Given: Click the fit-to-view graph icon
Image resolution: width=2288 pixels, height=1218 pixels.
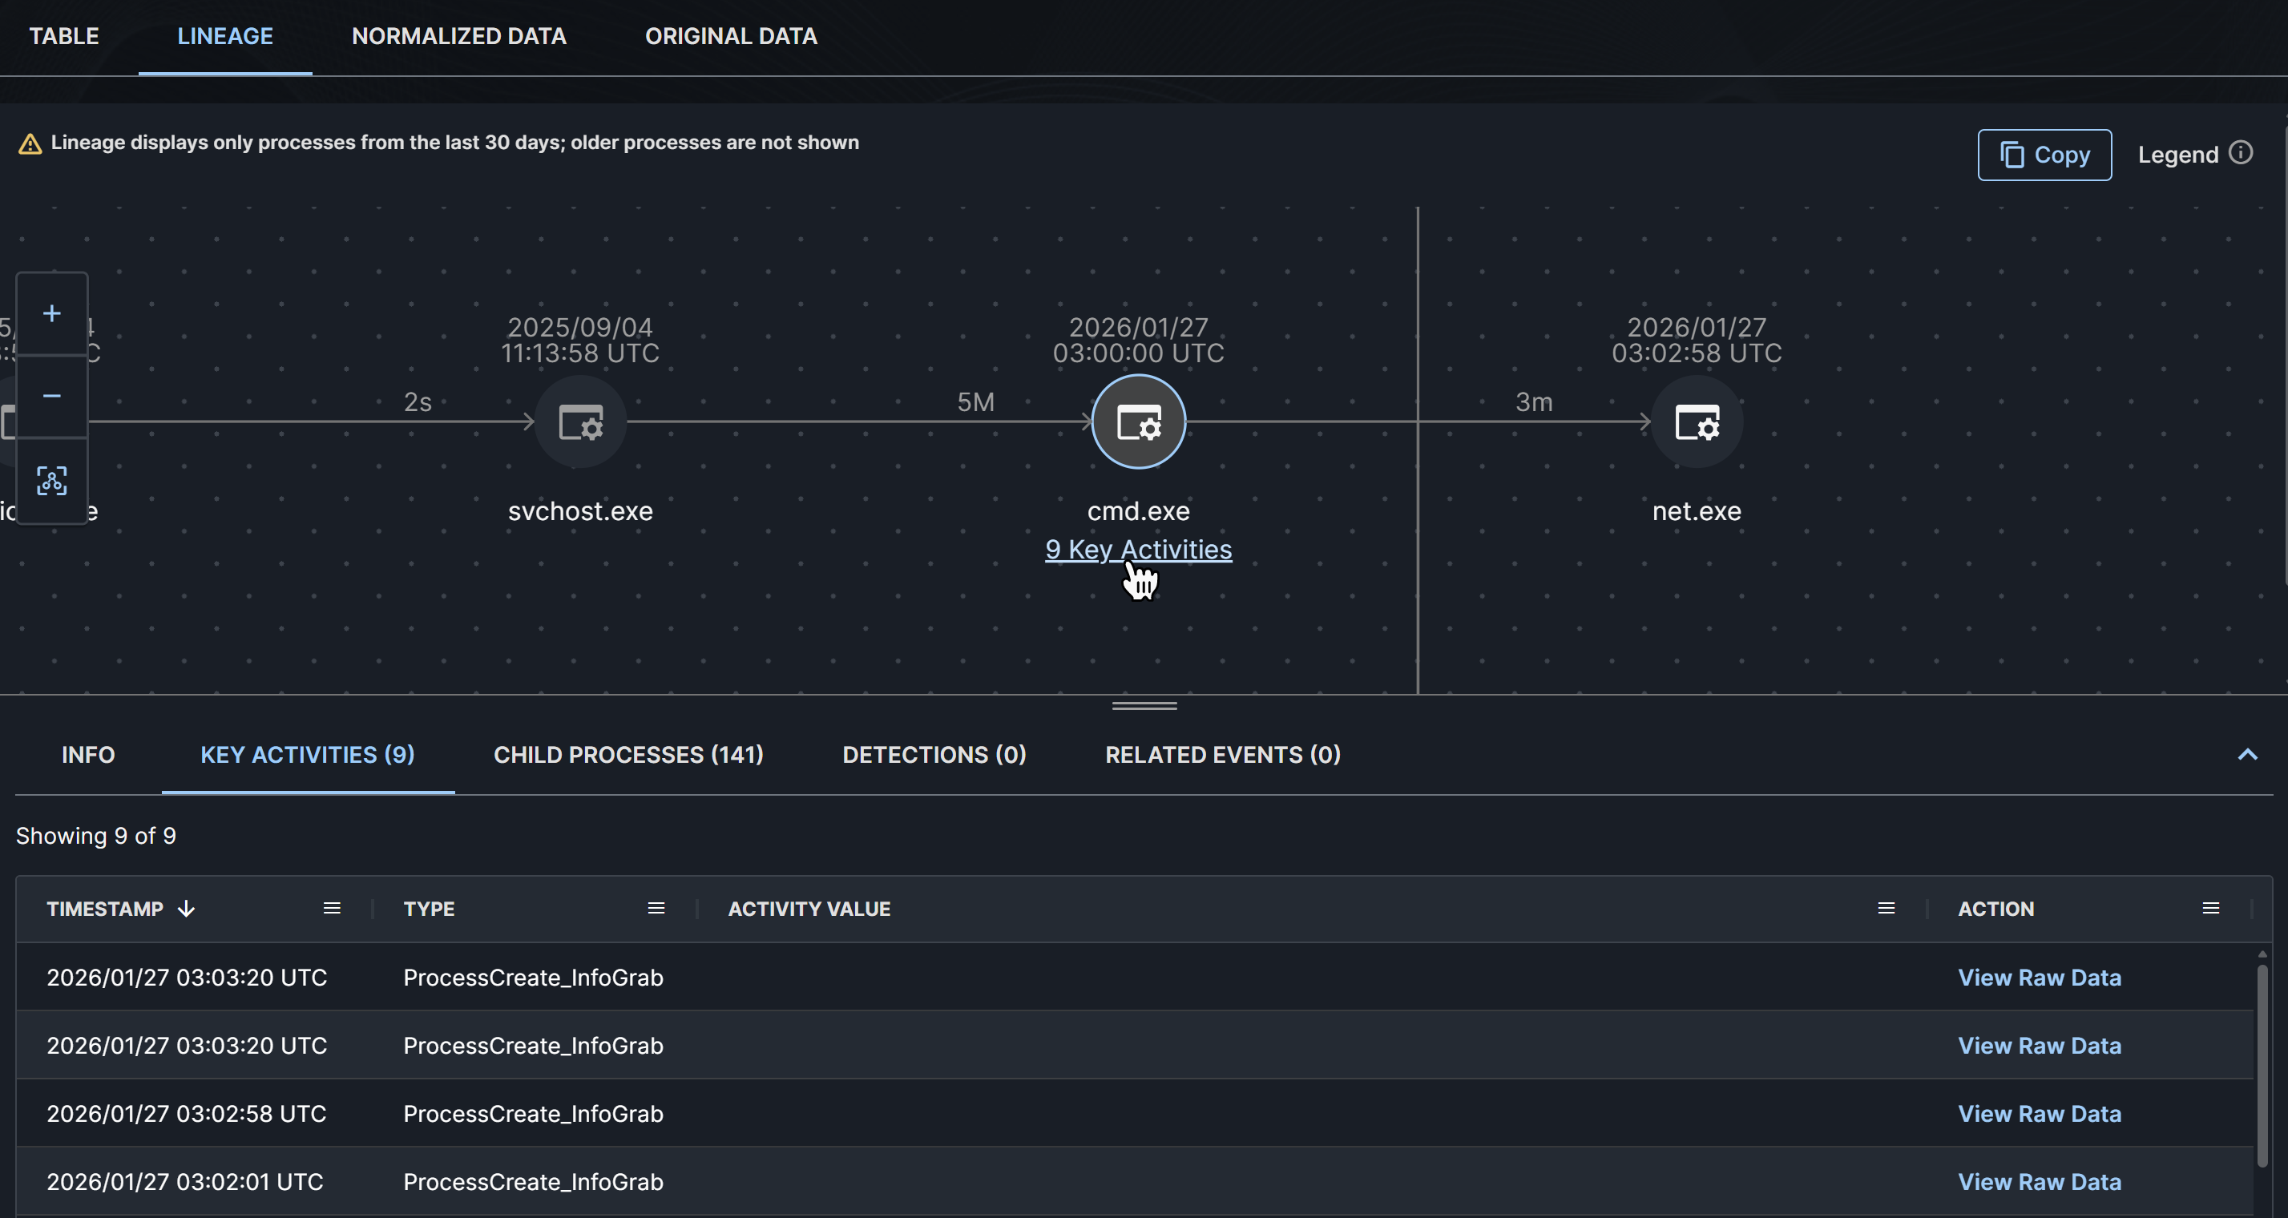Looking at the screenshot, I should click(x=51, y=481).
